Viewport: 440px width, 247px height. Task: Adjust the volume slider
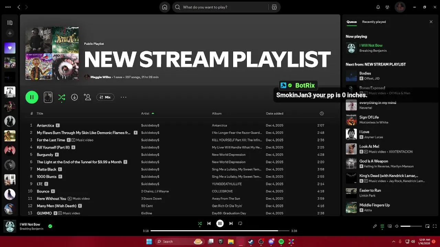pos(411,226)
